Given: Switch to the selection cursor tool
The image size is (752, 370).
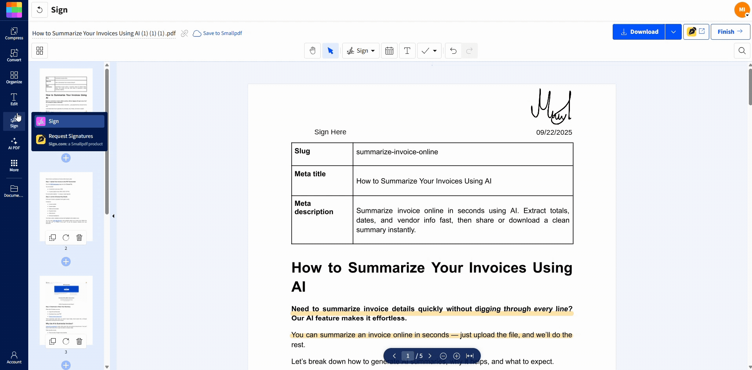Looking at the screenshot, I should 330,51.
